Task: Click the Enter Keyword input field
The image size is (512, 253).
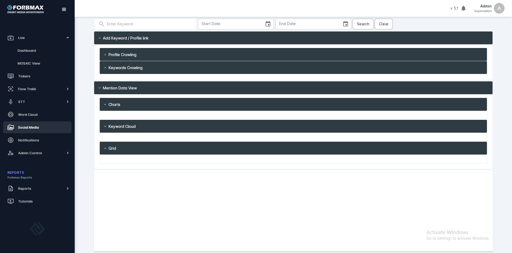Action: [145, 24]
